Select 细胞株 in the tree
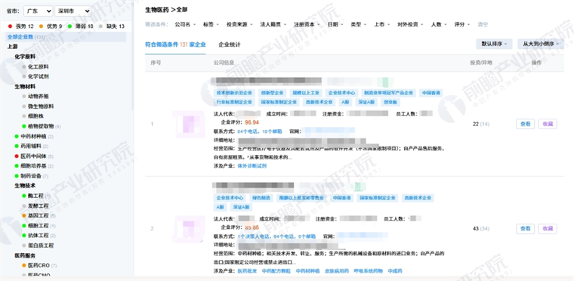The image size is (574, 281). (35, 116)
